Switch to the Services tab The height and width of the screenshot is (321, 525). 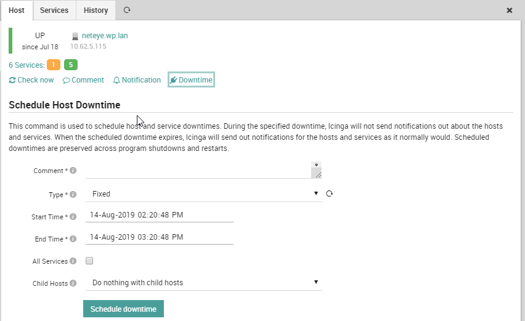click(x=54, y=10)
